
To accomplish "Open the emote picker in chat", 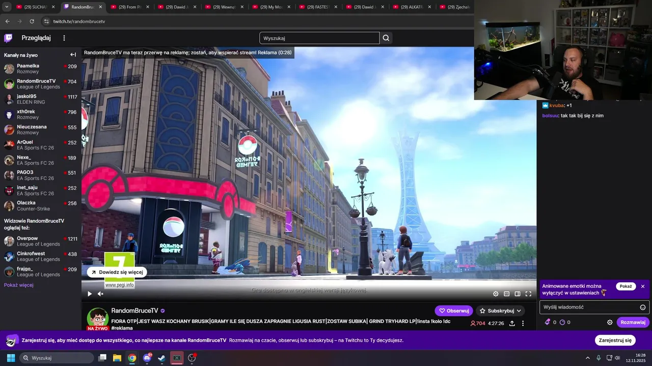I will tap(643, 307).
